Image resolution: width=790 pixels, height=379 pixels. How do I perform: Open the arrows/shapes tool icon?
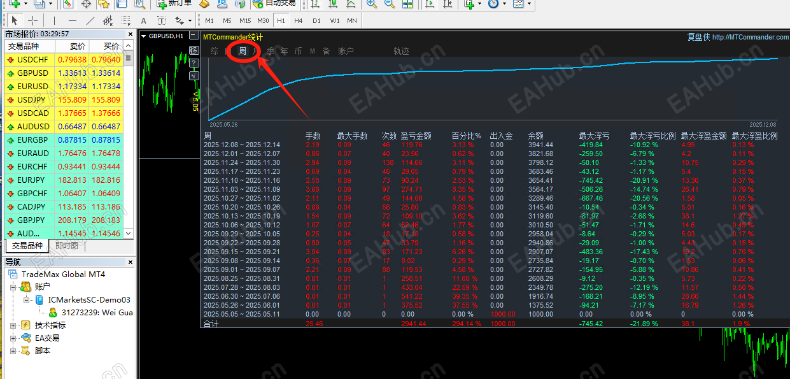click(179, 21)
